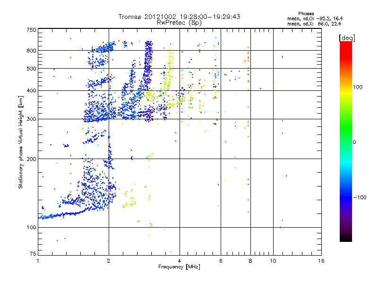The height and width of the screenshot is (284, 378).
Task: Click the colorbar label '0'
Action: tap(354, 142)
